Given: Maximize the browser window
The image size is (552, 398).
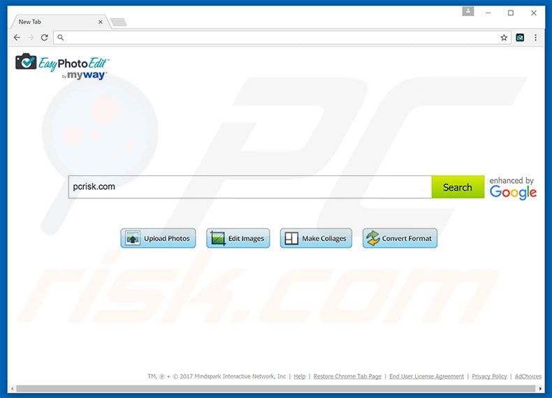Looking at the screenshot, I should tap(511, 13).
